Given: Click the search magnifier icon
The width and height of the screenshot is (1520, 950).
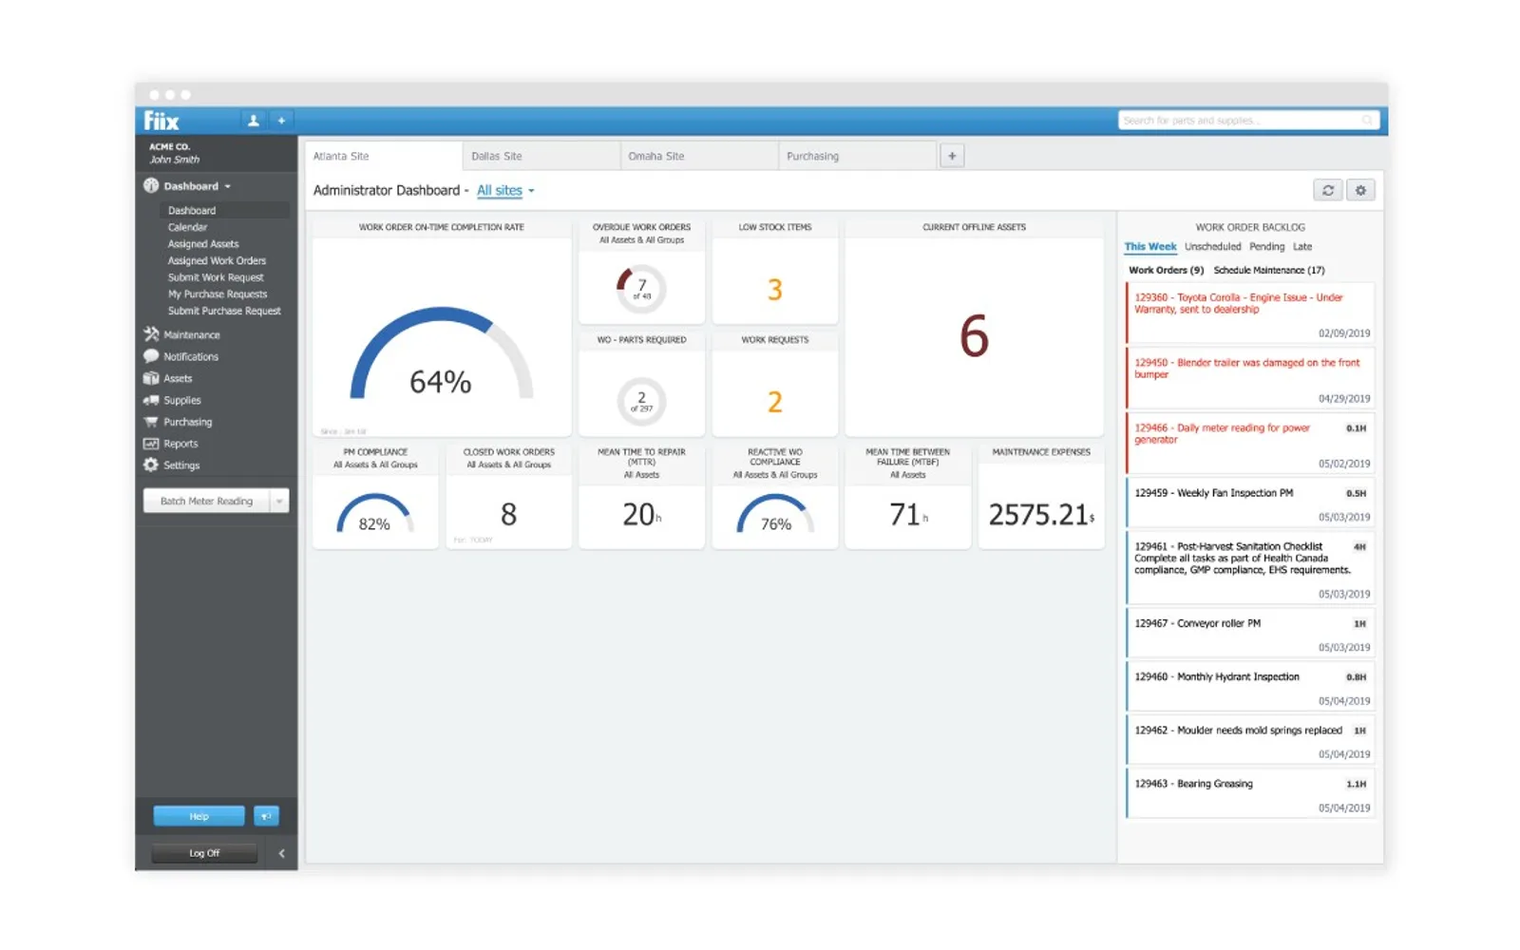Looking at the screenshot, I should pos(1368,121).
